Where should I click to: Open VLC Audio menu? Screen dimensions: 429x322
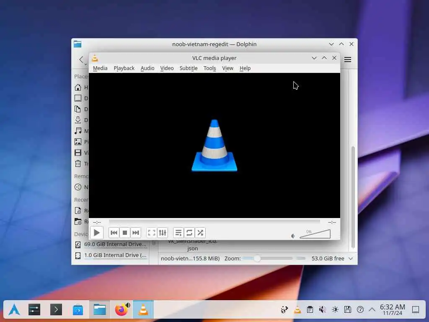pyautogui.click(x=147, y=68)
